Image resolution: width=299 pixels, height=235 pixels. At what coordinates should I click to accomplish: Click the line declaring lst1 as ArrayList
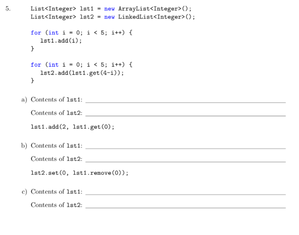coord(111,9)
